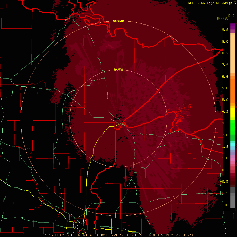Click the 100 NMI range ring label

tap(118, 21)
